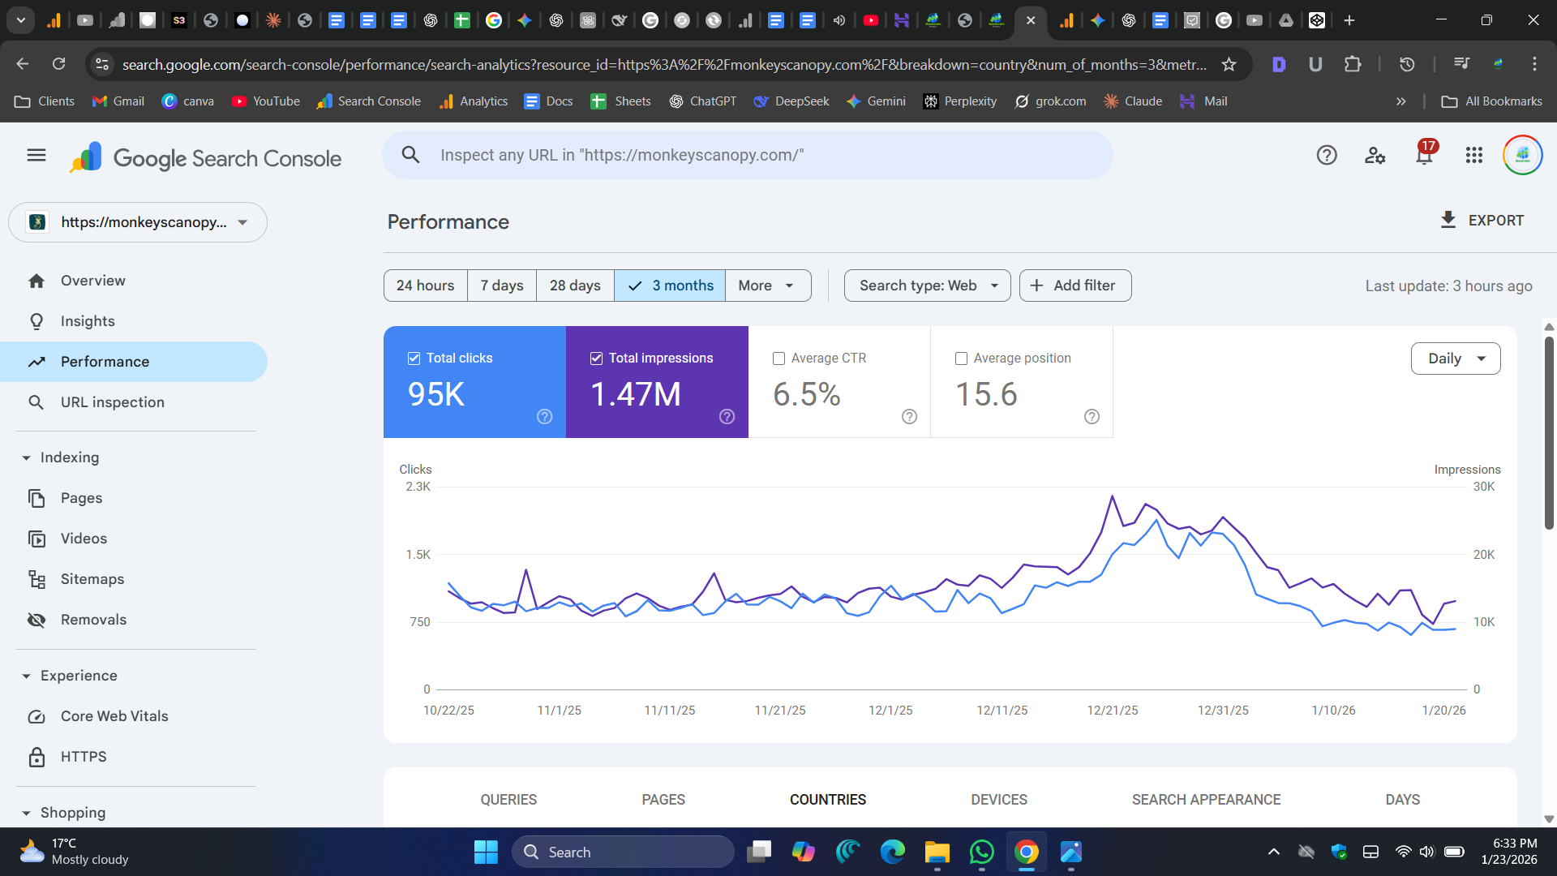This screenshot has width=1557, height=876.
Task: Open the Google apps grid
Action: [1474, 155]
